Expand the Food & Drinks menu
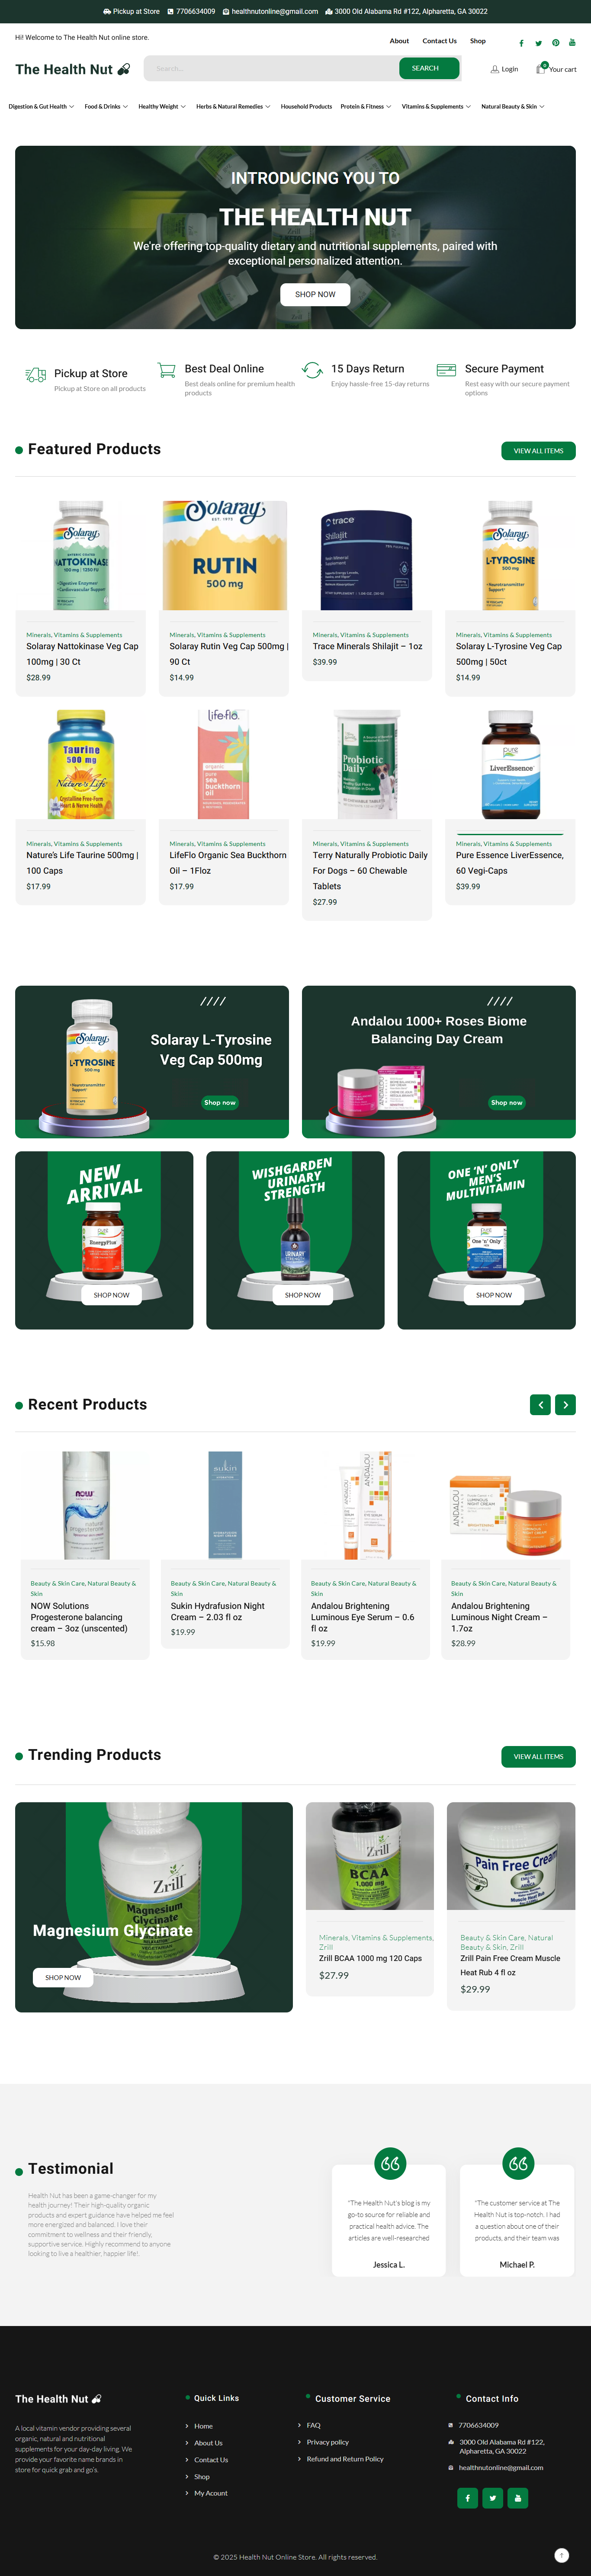591x2576 pixels. tap(106, 106)
